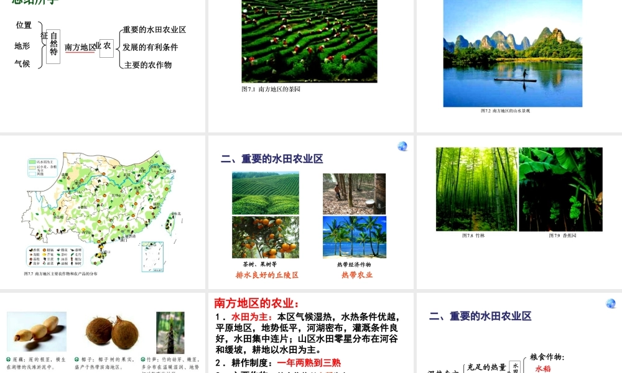The width and height of the screenshot is (622, 373).
Task: Click the globe icon on the 重要的水田农业区 photo slide
Action: point(402,146)
